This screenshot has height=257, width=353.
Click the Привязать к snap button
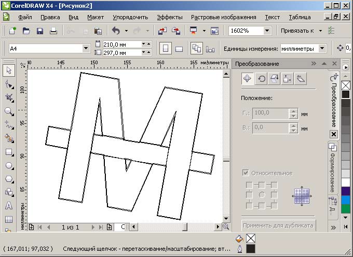pyautogui.click(x=302, y=31)
